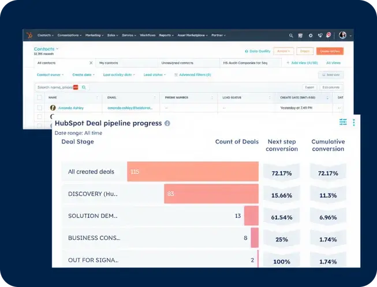Click the 61.54% next step conversion value

[x=282, y=217]
